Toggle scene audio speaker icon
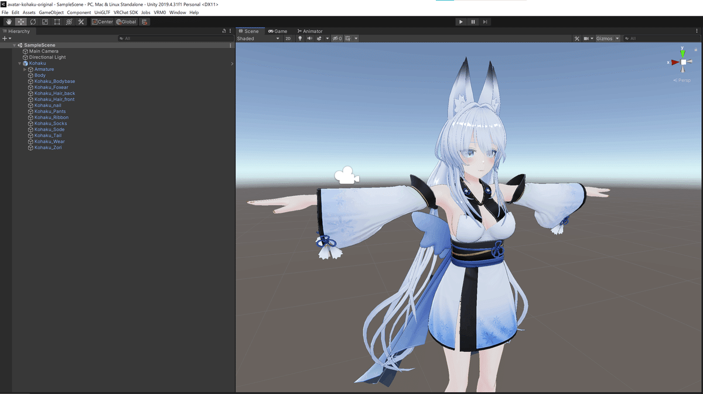This screenshot has height=394, width=703. [x=309, y=39]
